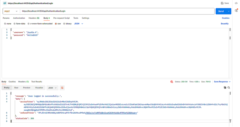Open the Test Results tab
The height and width of the screenshot is (127, 240).
tap(37, 82)
